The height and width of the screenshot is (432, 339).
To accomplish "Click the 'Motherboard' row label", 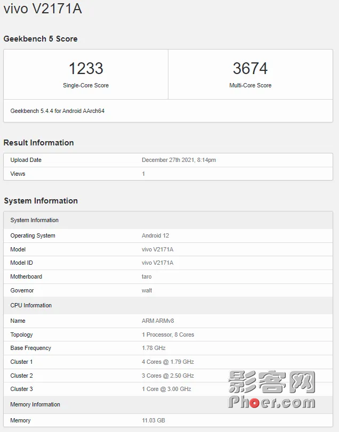I will [26, 276].
